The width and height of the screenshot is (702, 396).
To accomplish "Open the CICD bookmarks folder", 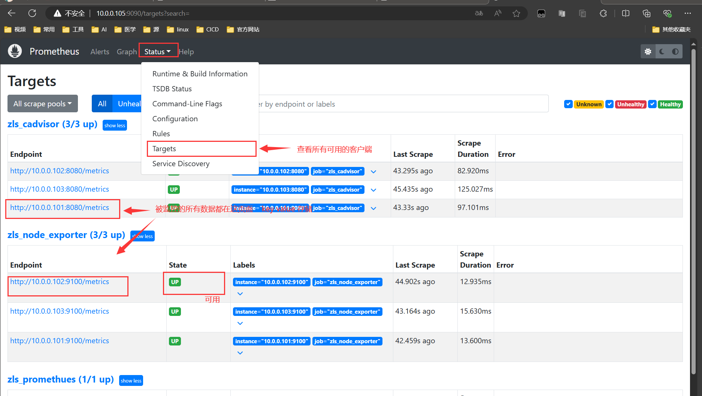I will 208,30.
